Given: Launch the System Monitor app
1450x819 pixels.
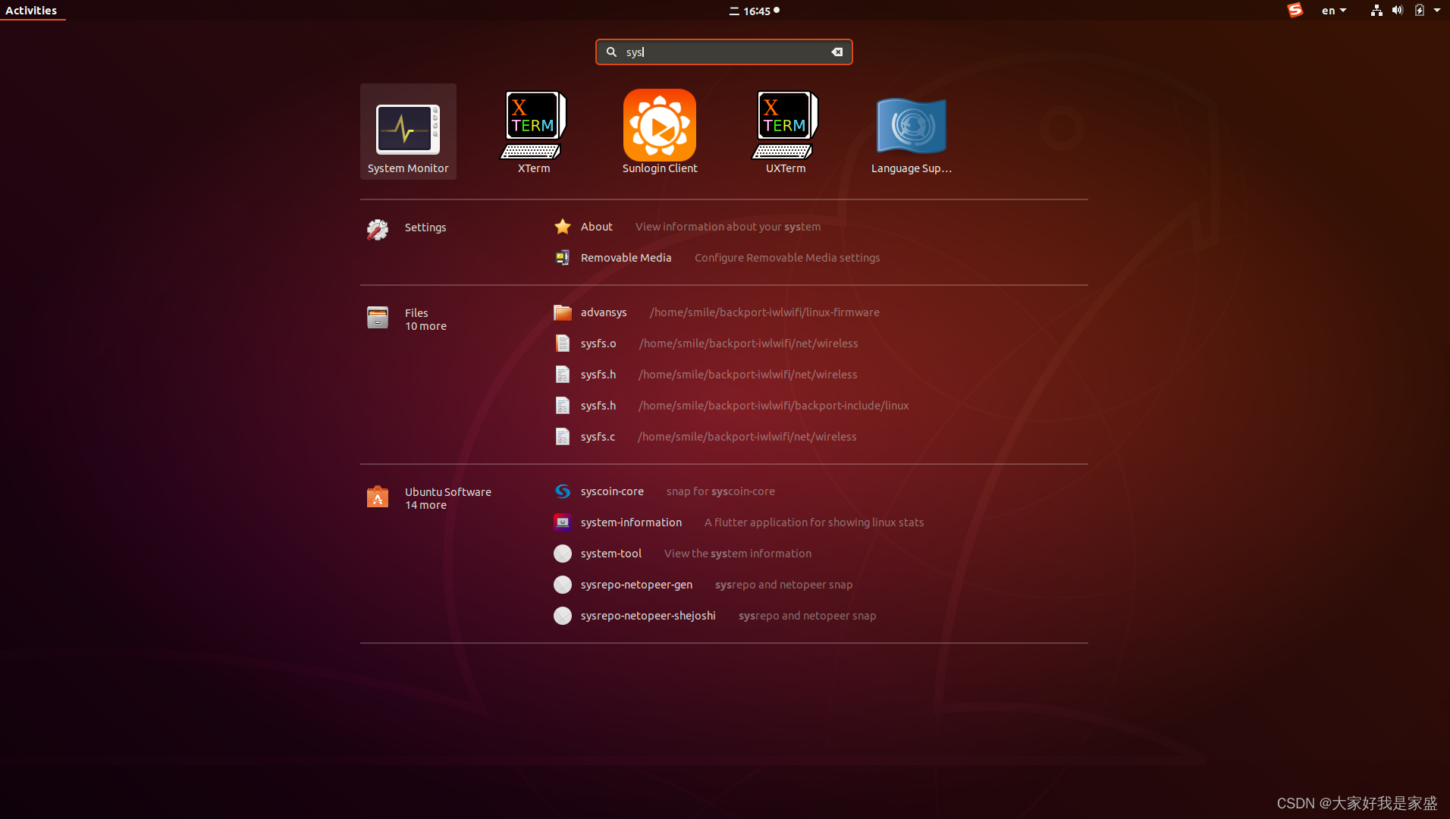Looking at the screenshot, I should (408, 132).
